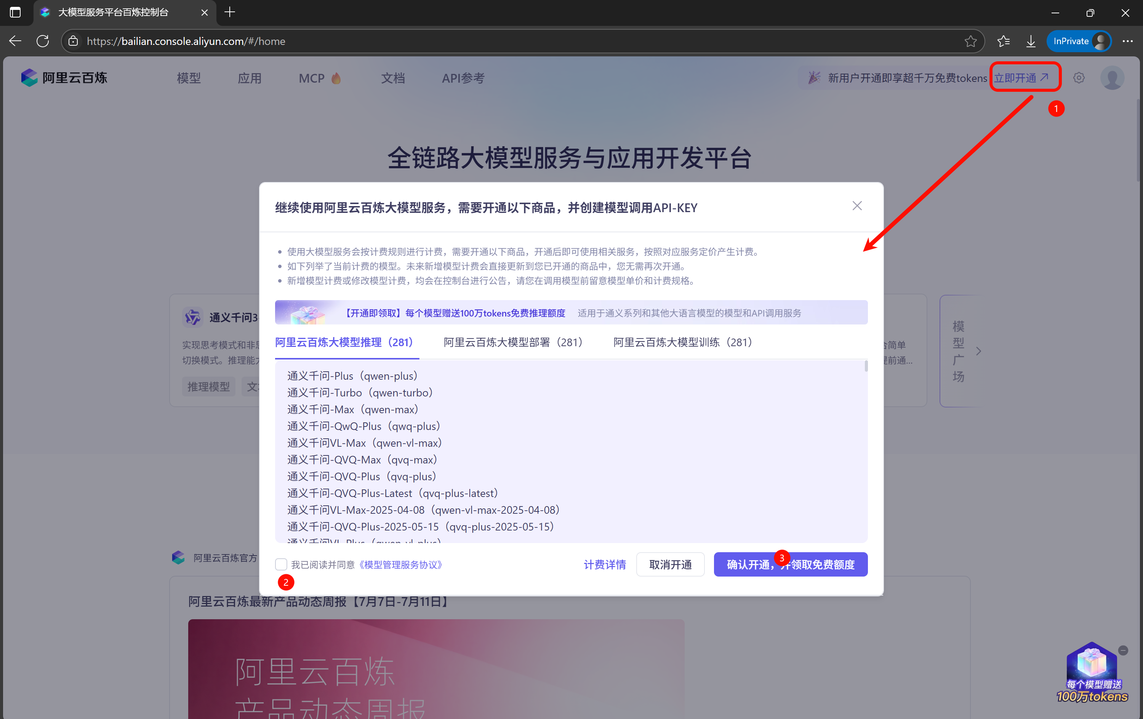Click the user avatar icon in header
Screen dimensions: 1143x719
tap(1112, 78)
